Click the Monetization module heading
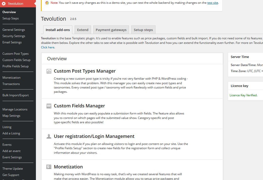This screenshot has height=180, width=263. click(x=68, y=167)
